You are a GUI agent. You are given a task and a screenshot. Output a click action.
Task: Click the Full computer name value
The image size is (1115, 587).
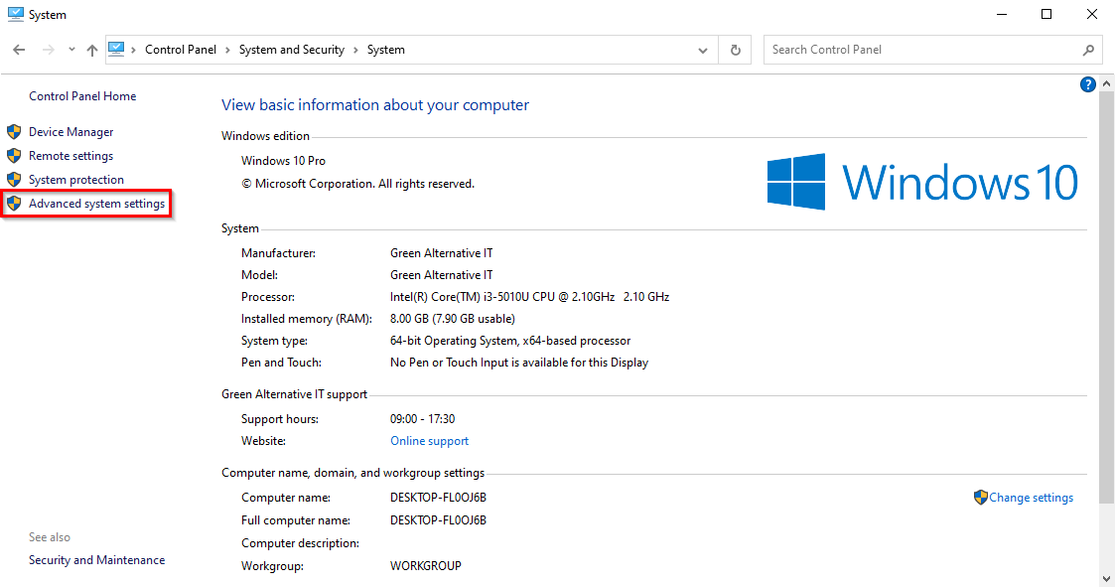click(438, 520)
